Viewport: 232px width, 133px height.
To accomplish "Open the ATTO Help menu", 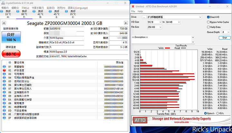I will (x=140, y=11).
